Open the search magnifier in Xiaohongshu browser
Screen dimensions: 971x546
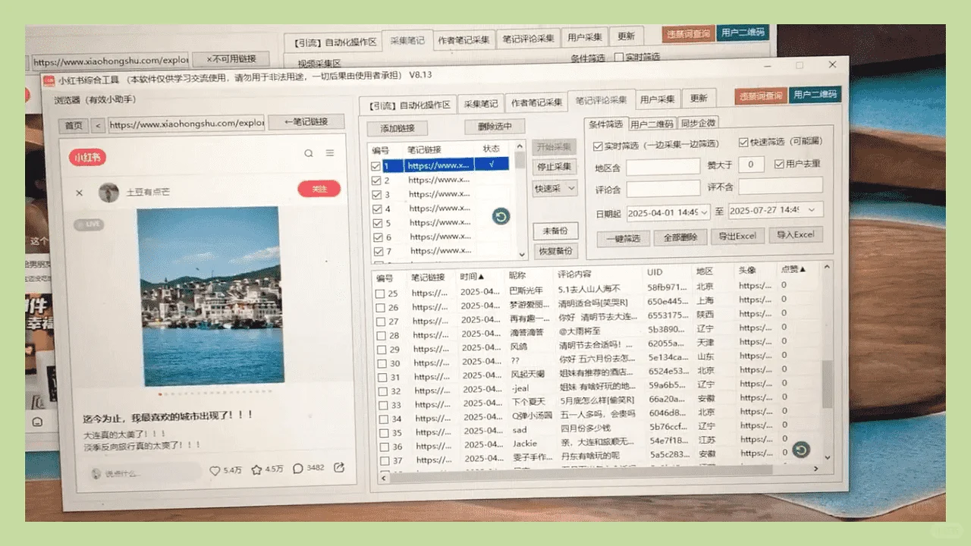(309, 153)
